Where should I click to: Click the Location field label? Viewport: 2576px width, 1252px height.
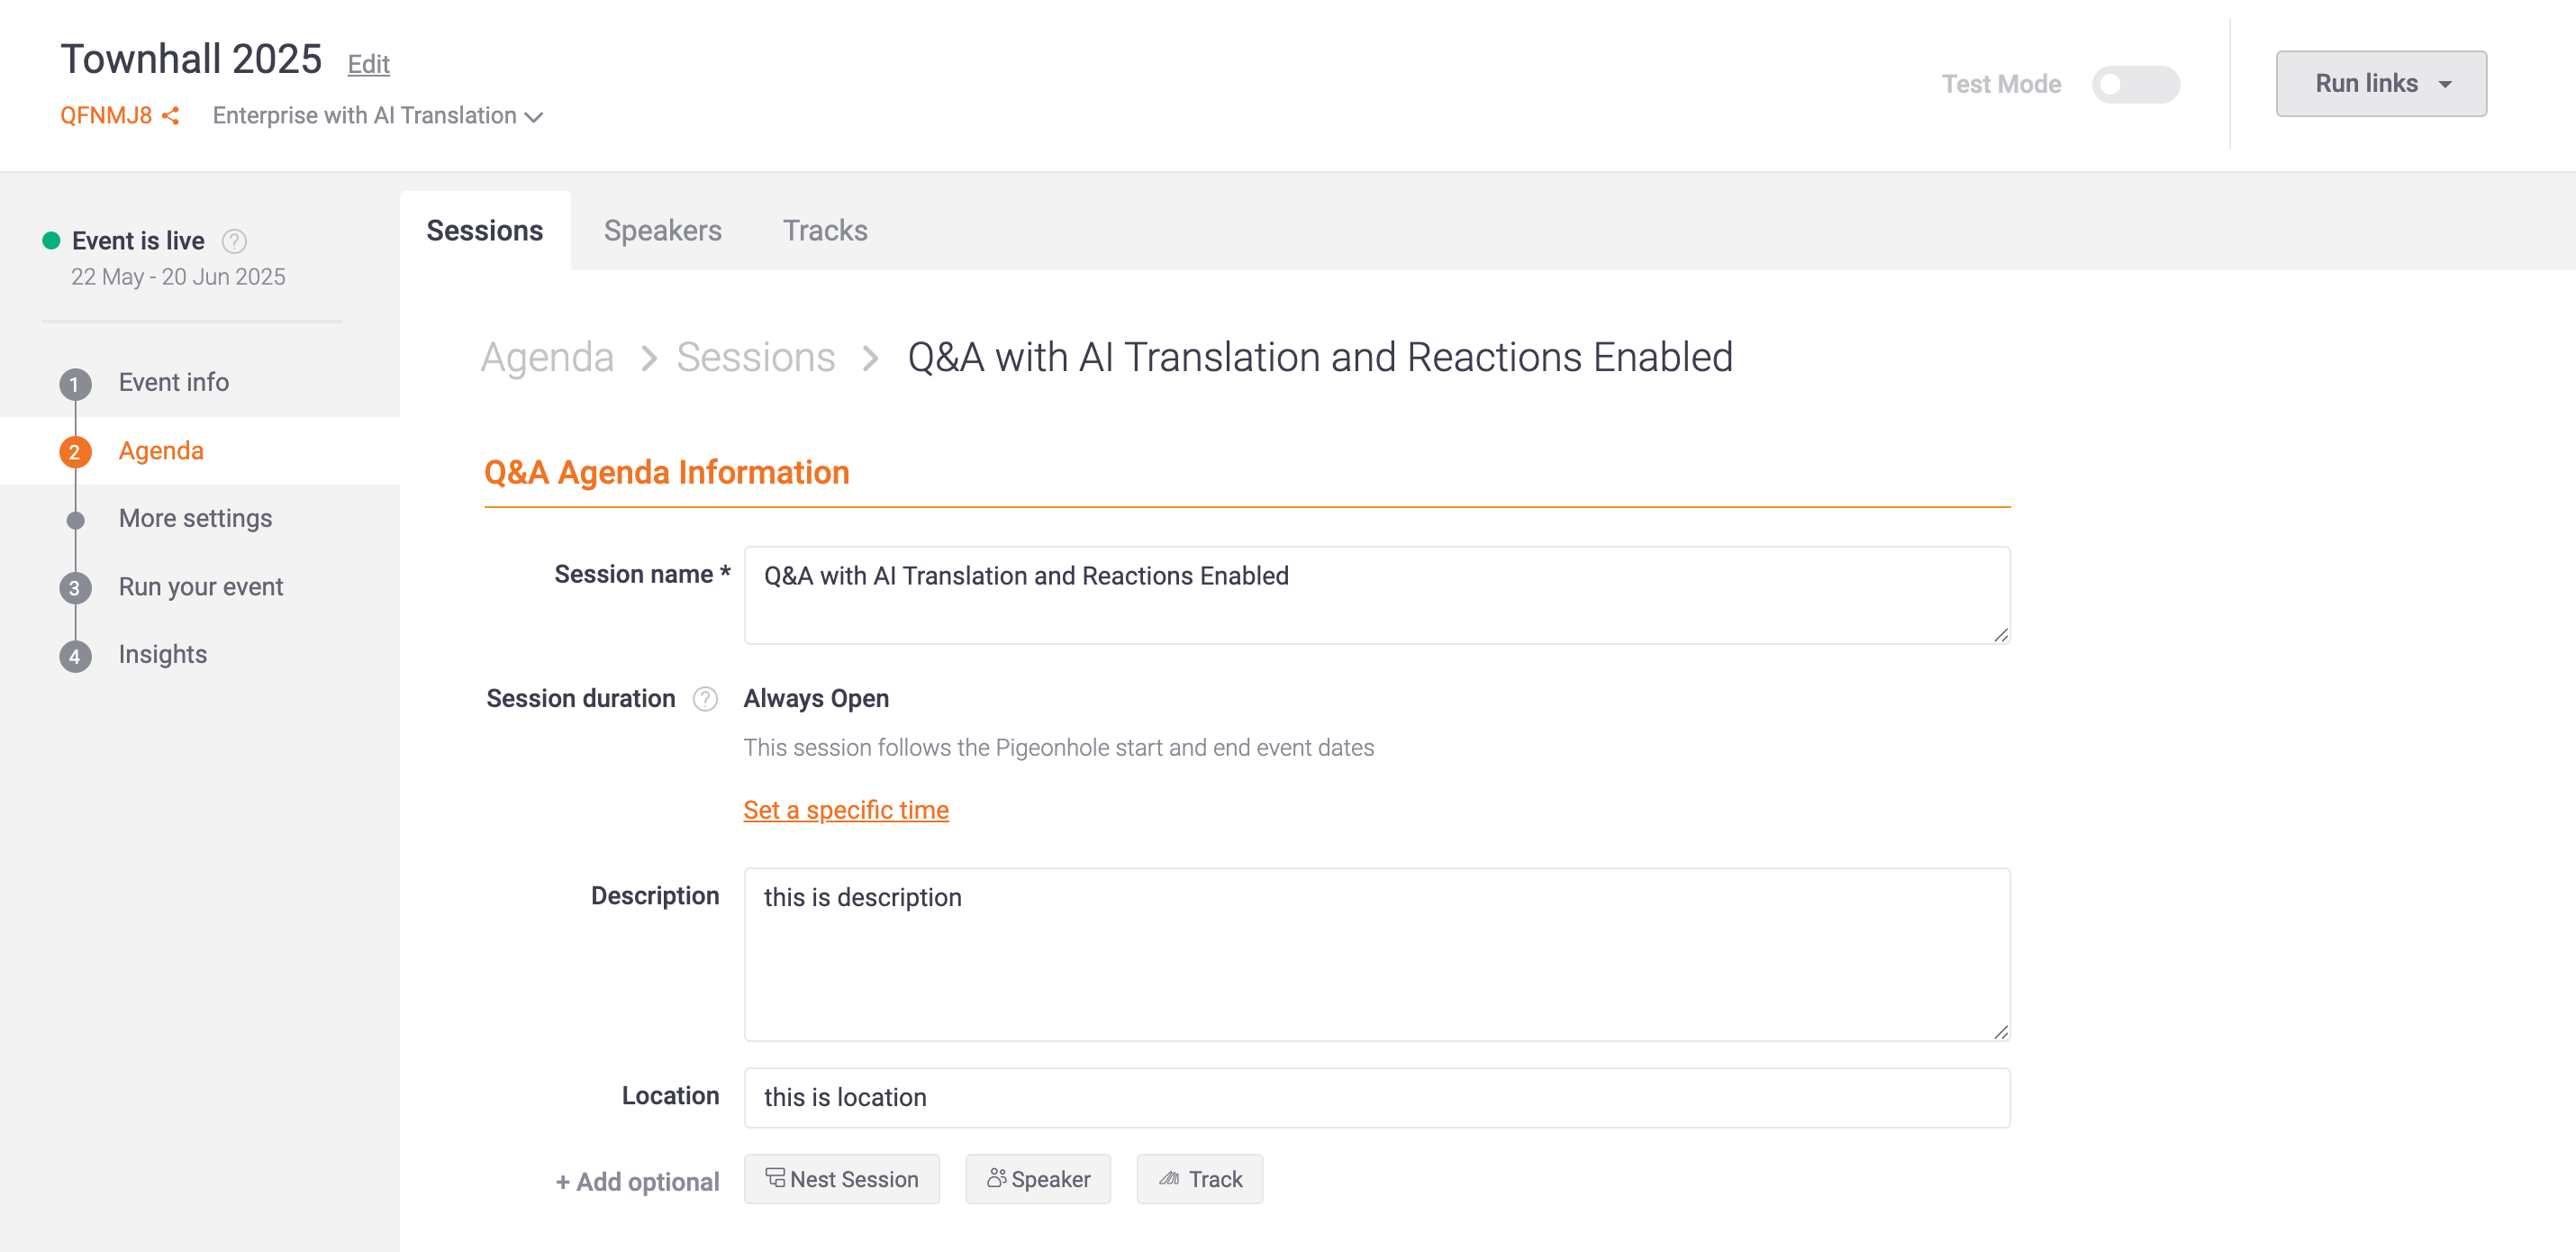point(671,1096)
